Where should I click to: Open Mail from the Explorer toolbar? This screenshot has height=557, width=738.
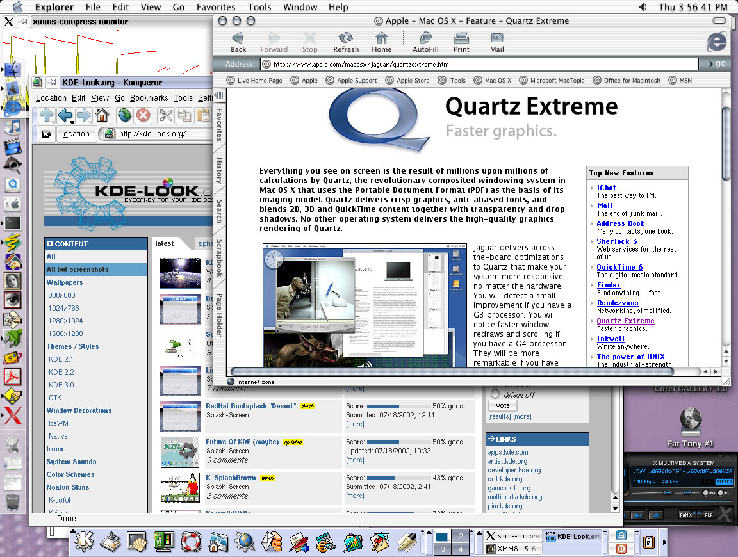[497, 42]
